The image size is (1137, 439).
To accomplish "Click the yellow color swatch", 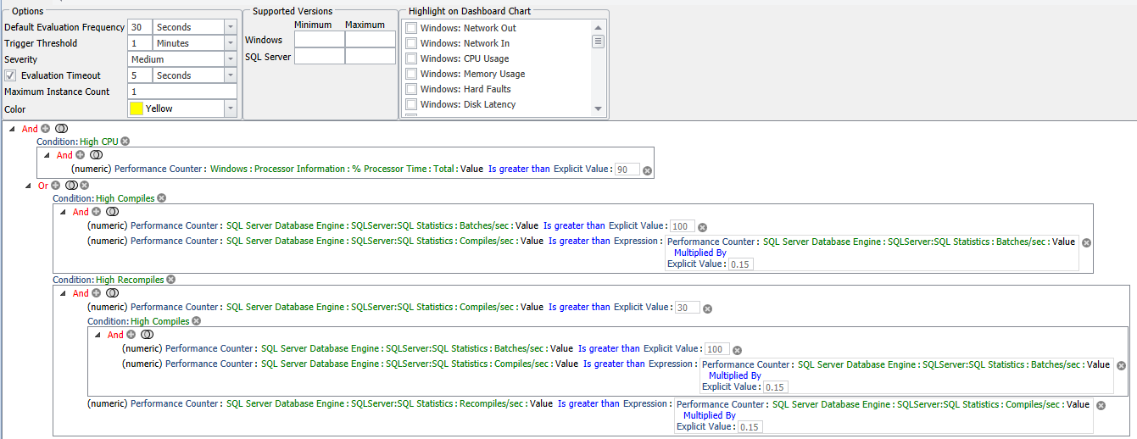I will pyautogui.click(x=136, y=108).
